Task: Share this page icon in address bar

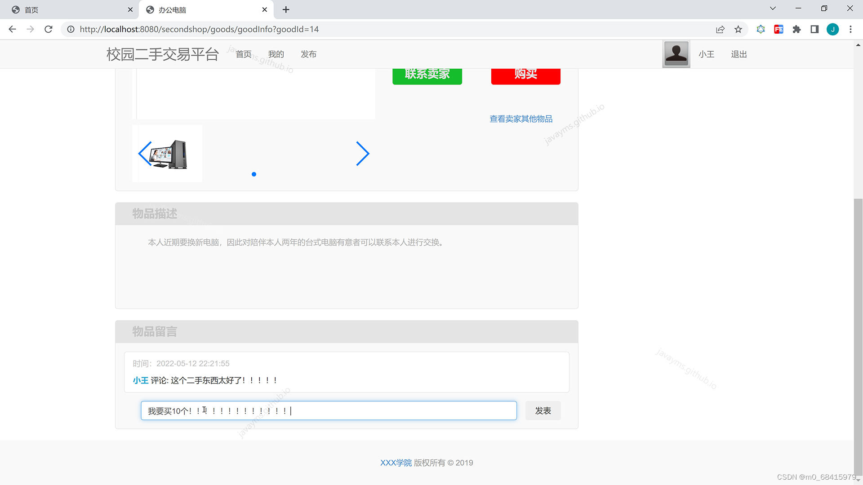Action: [720, 29]
